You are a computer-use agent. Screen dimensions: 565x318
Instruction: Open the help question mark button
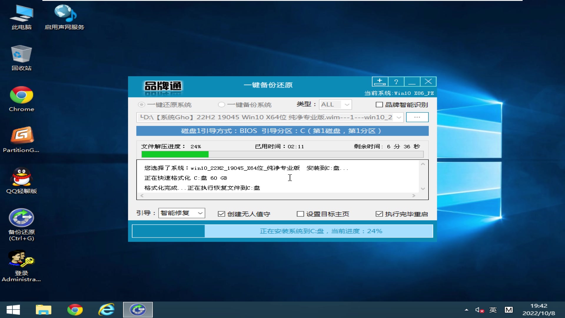[396, 82]
